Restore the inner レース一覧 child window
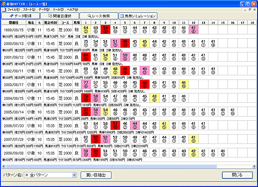Viewport: 258px width, 187px height. click(250, 10)
